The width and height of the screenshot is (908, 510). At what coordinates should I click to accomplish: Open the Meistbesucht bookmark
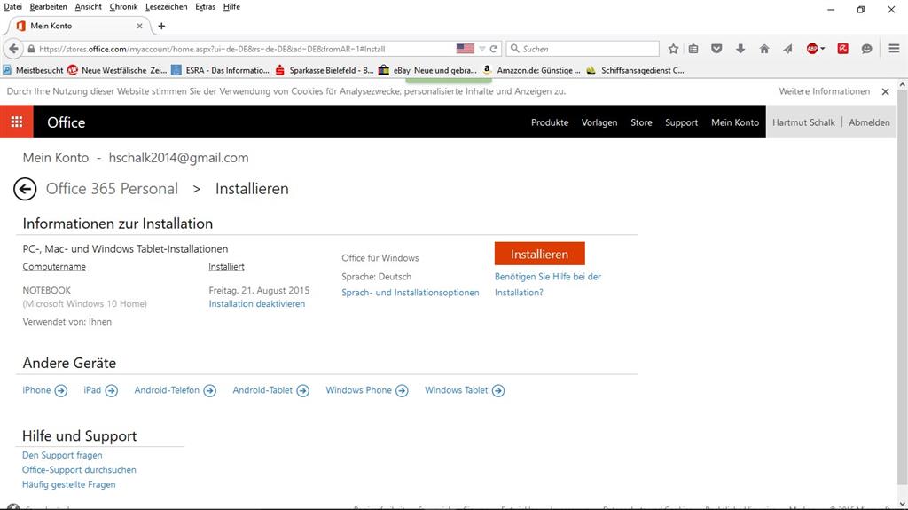pos(33,70)
